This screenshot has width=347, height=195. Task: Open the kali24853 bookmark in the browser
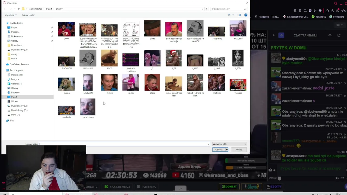click(319, 17)
